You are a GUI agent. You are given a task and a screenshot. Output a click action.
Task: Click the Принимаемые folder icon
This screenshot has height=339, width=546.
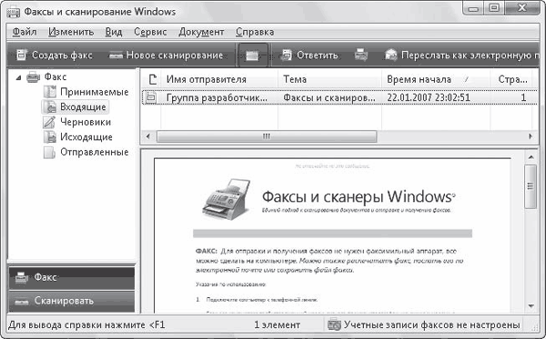pos(49,92)
